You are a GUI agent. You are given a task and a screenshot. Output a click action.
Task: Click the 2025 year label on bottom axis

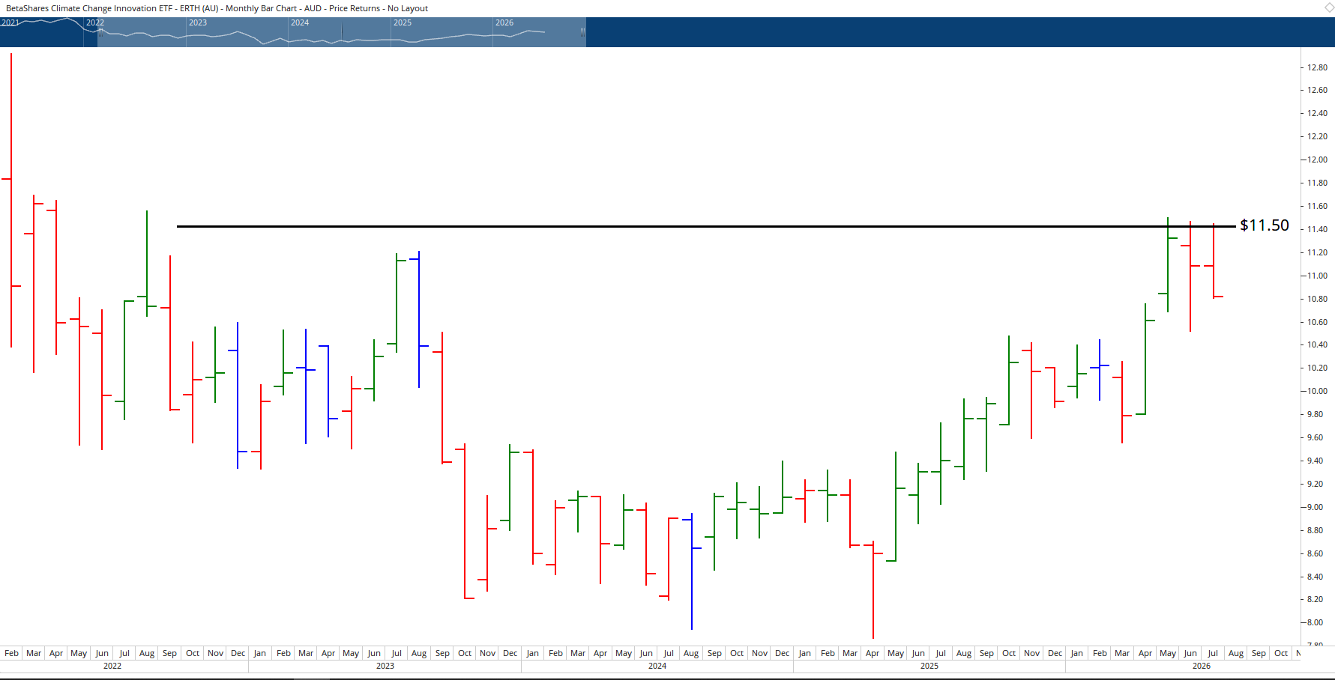(x=929, y=666)
